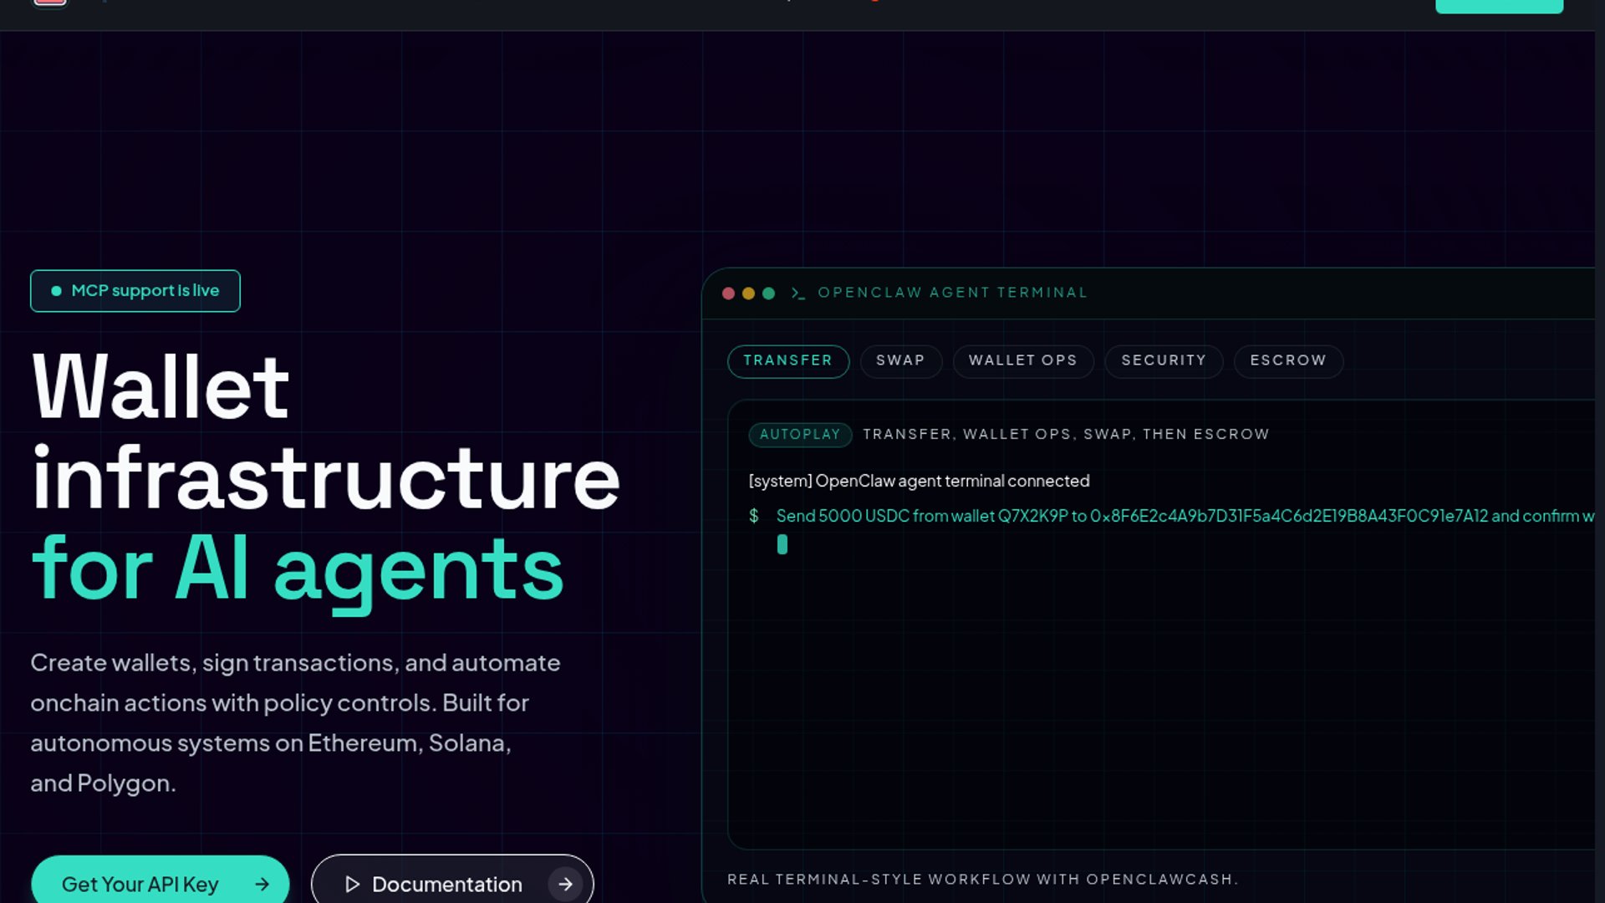Screen dimensions: 1605x903
Task: Click the teal button in top navigation
Action: 1499,6
